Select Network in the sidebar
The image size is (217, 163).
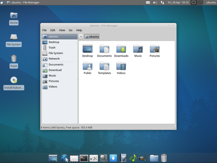[x=54, y=58]
